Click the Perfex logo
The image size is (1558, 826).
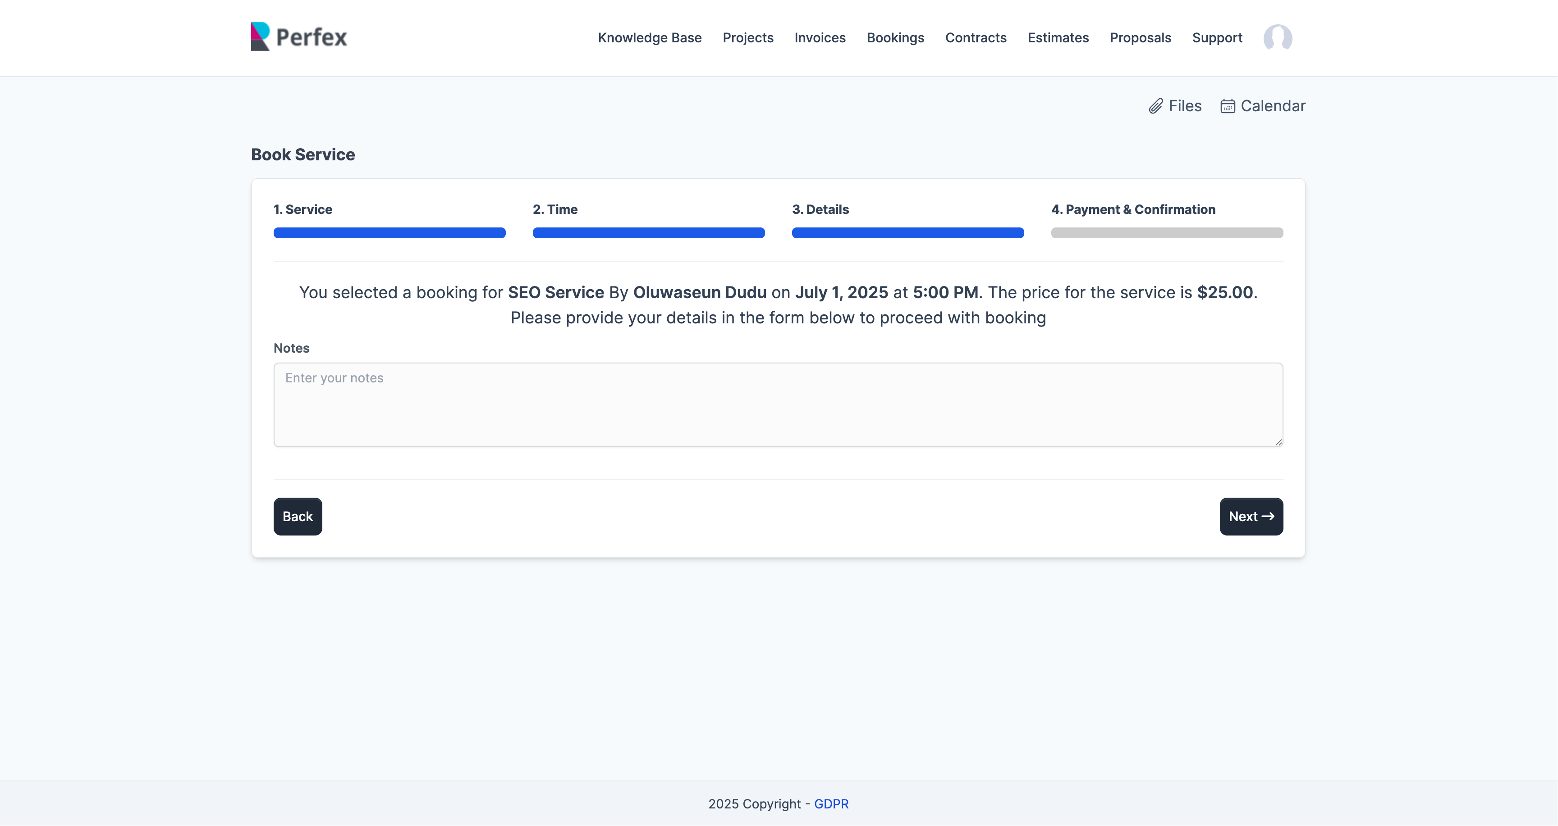[x=299, y=37]
